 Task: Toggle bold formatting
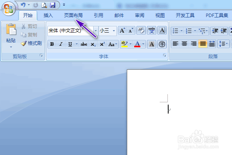(x=52, y=44)
